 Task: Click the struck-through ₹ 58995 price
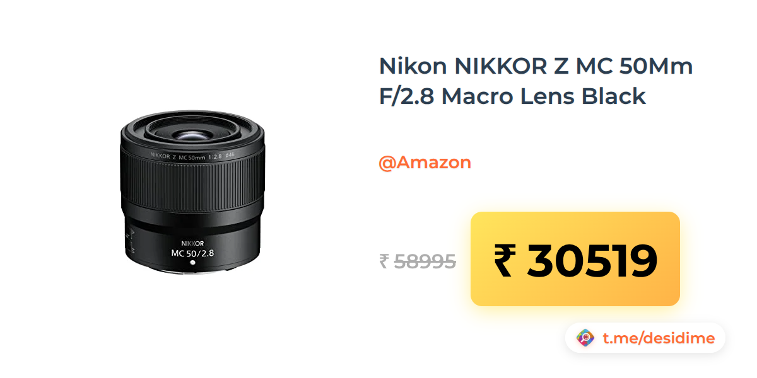tap(418, 261)
